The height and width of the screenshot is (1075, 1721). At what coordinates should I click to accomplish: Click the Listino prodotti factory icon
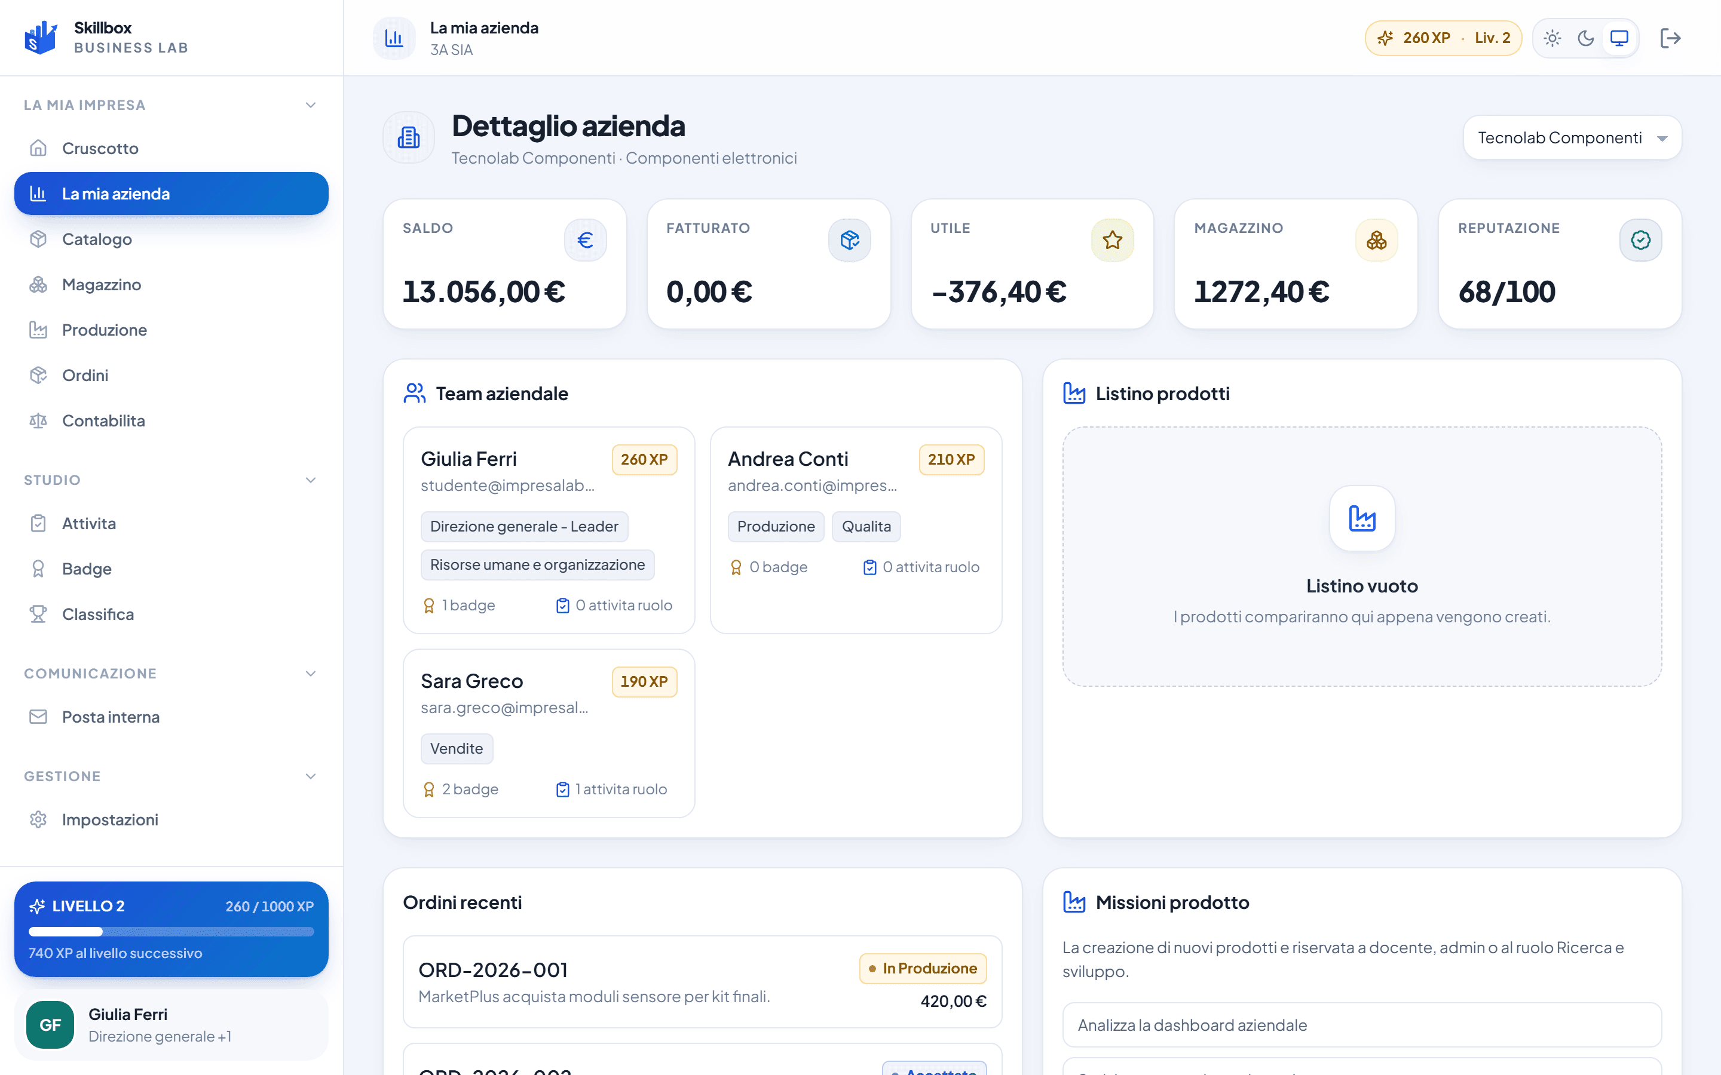(1074, 393)
